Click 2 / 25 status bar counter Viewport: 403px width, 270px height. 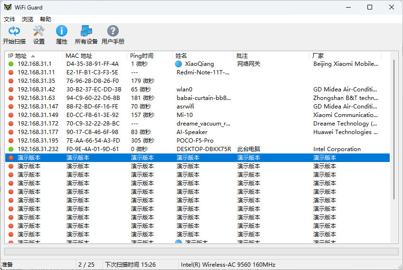[x=86, y=265]
